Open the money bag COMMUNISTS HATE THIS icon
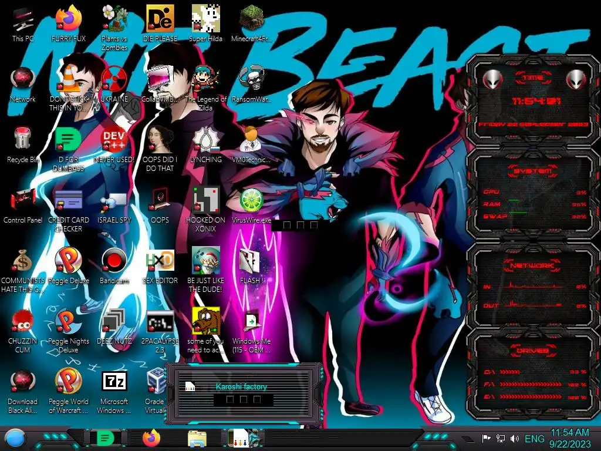The image size is (601, 451). [23, 270]
